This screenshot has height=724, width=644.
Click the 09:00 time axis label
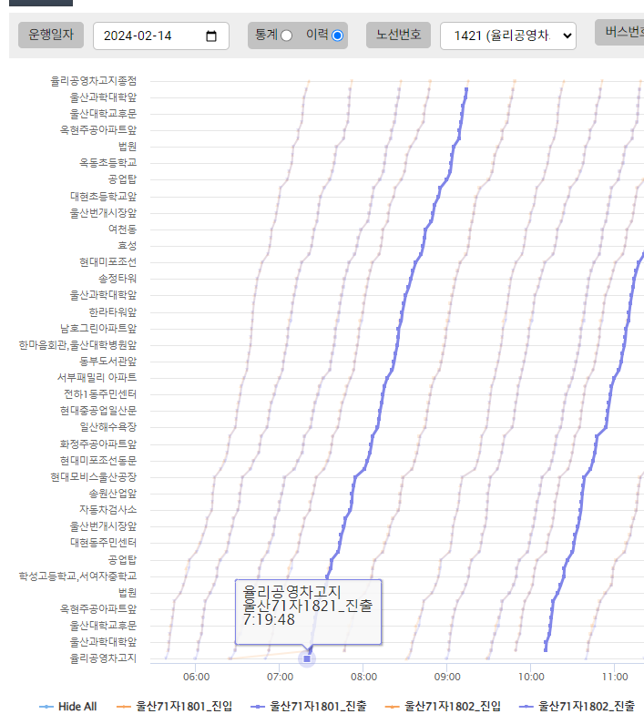[447, 677]
